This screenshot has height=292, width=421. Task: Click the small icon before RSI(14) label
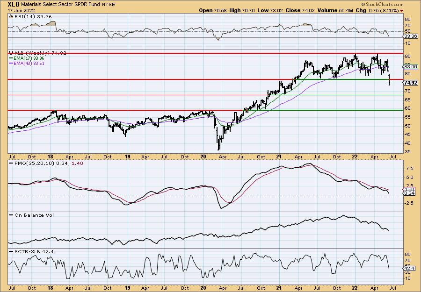click(x=11, y=16)
